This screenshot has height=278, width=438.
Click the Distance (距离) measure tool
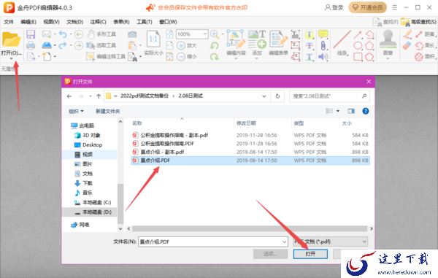[426, 34]
